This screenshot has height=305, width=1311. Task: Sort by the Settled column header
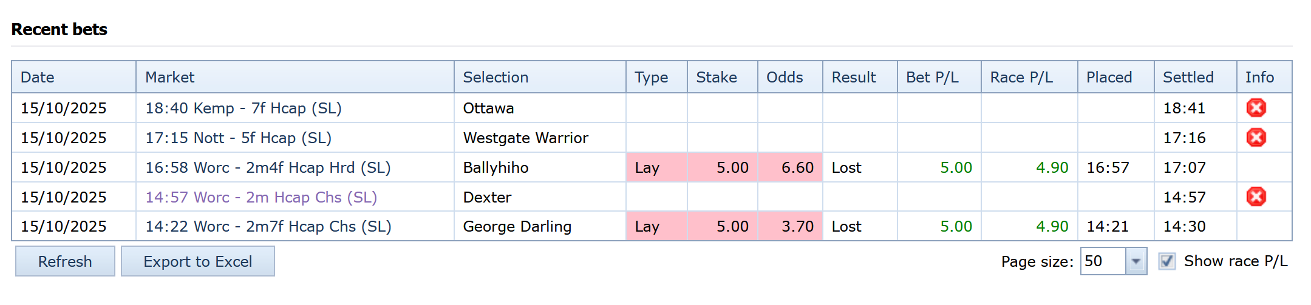(x=1188, y=77)
